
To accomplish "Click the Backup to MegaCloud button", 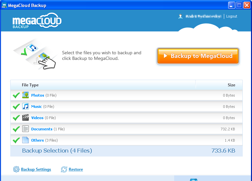I will (198, 56).
